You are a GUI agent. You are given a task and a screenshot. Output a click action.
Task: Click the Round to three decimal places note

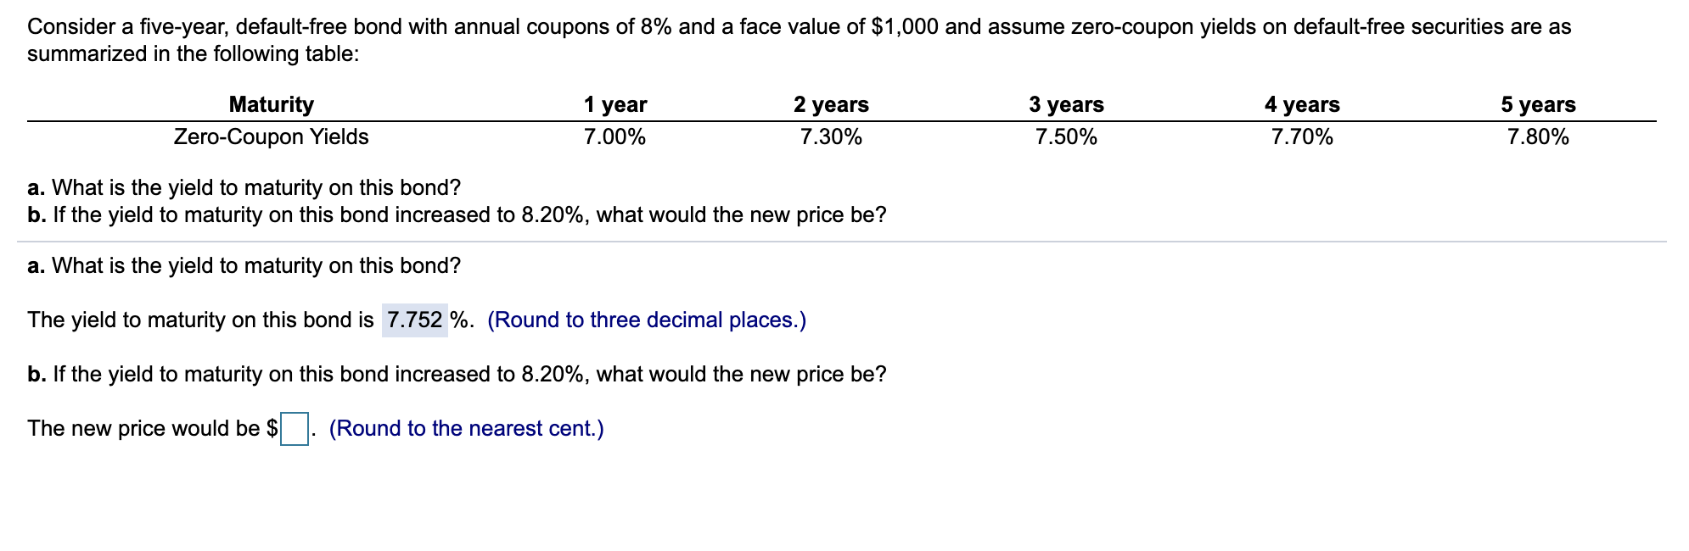[x=645, y=320]
